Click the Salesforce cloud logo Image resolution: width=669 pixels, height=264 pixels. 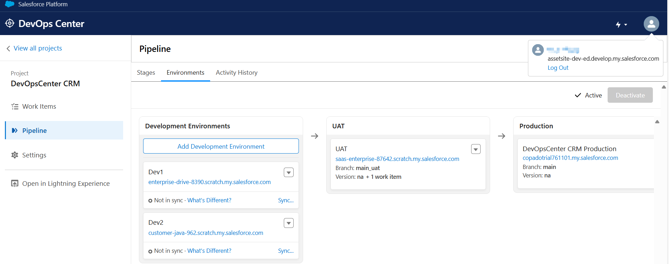10,4
